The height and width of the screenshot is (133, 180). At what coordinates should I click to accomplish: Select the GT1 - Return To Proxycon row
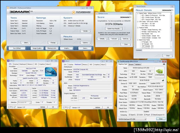(153, 15)
